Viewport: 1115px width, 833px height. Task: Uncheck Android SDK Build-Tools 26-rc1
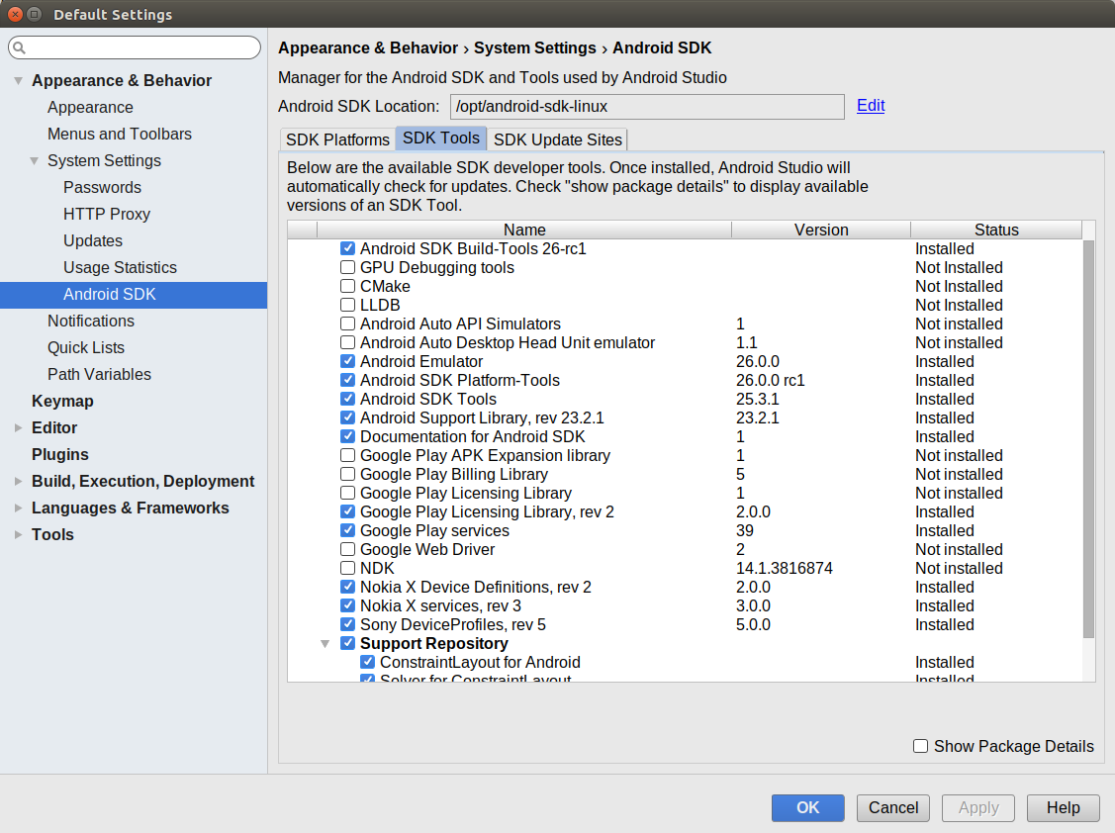tap(347, 248)
